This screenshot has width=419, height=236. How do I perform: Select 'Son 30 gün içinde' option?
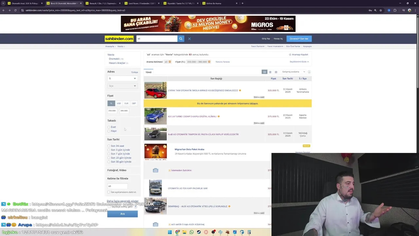109,162
